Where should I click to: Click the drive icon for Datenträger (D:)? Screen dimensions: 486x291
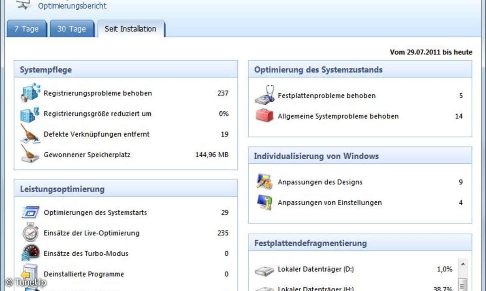coord(265,270)
